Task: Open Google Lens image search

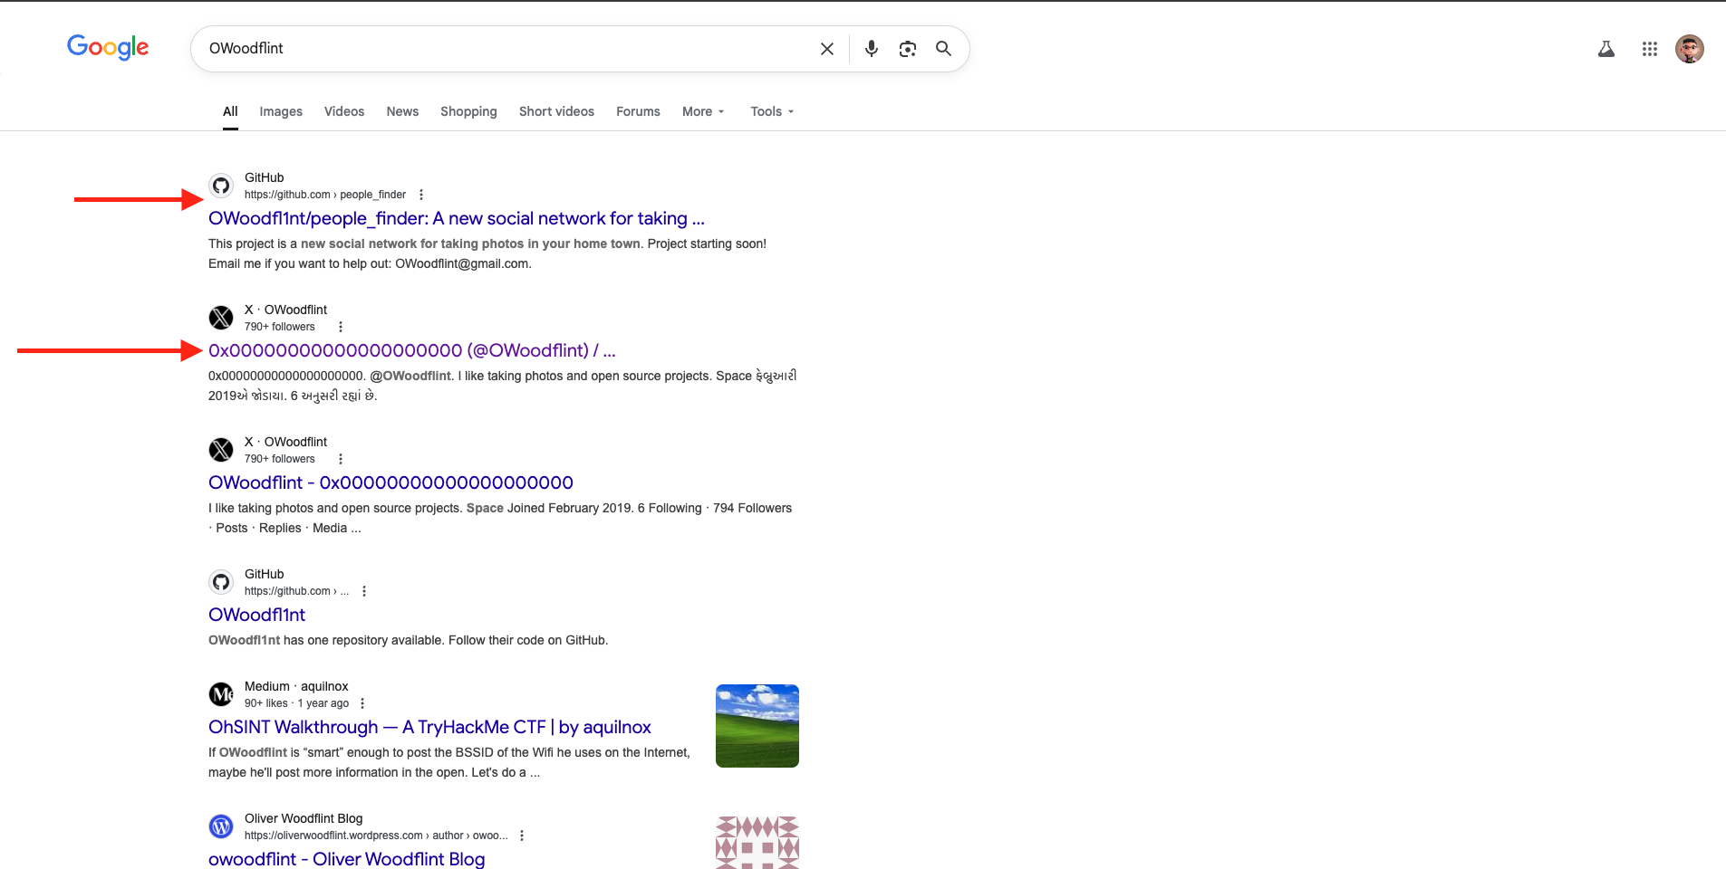Action: point(907,49)
